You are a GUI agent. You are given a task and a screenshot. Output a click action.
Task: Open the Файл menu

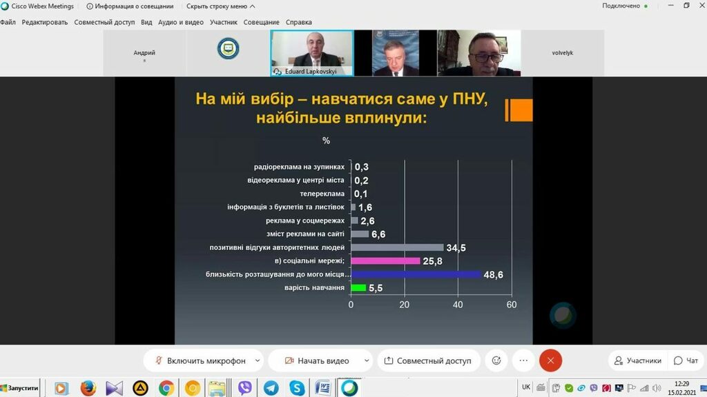pyautogui.click(x=8, y=22)
